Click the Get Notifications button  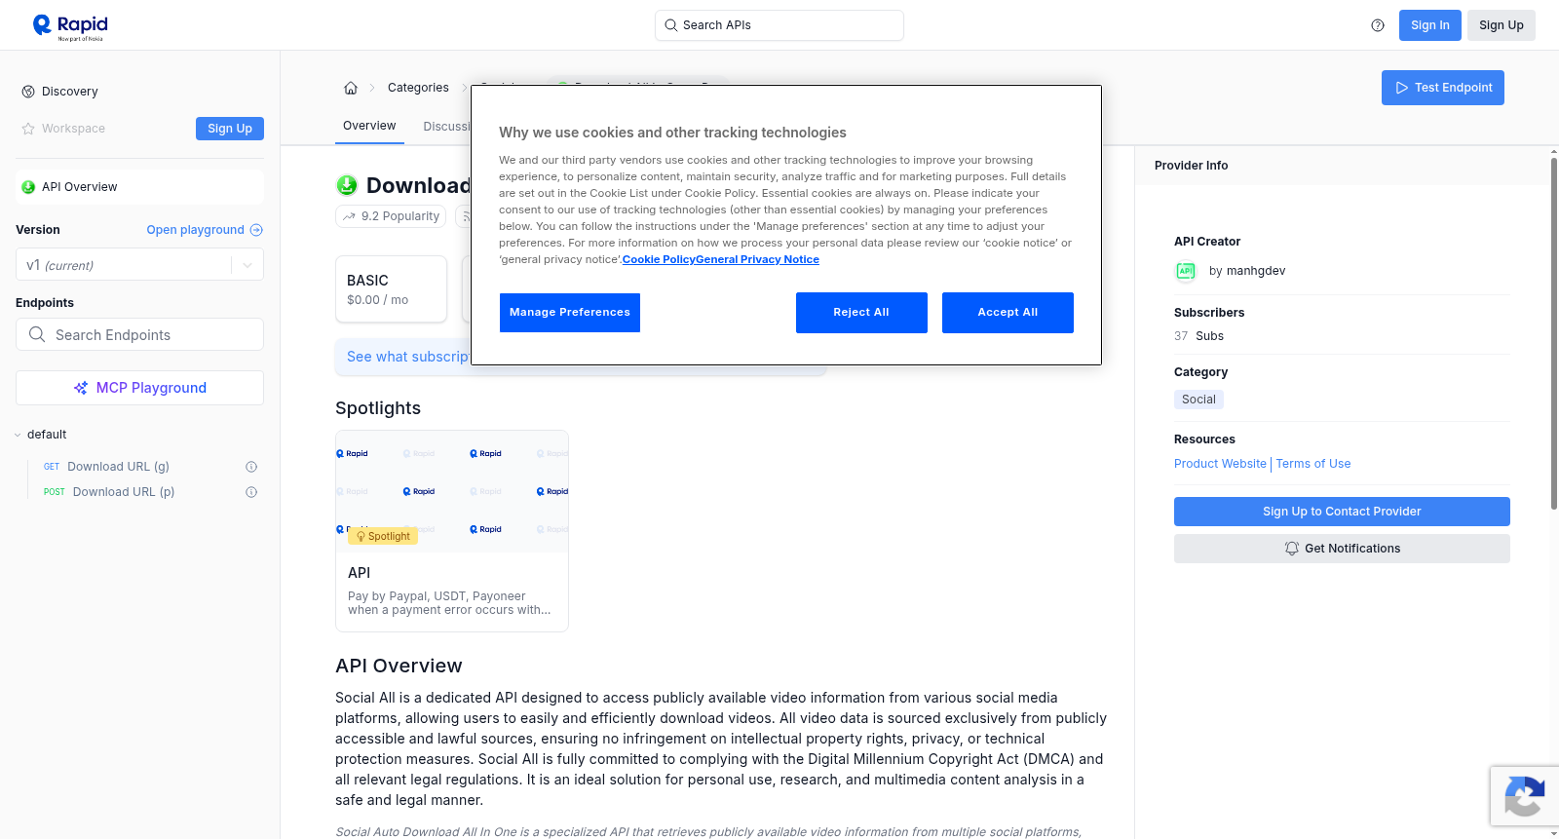(x=1342, y=549)
